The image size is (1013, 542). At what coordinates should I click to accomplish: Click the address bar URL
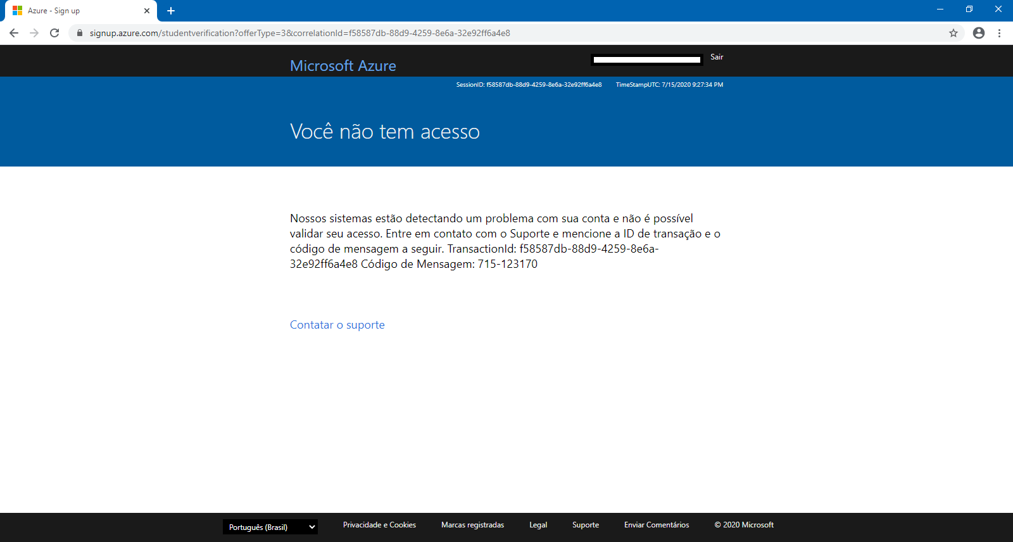point(300,33)
